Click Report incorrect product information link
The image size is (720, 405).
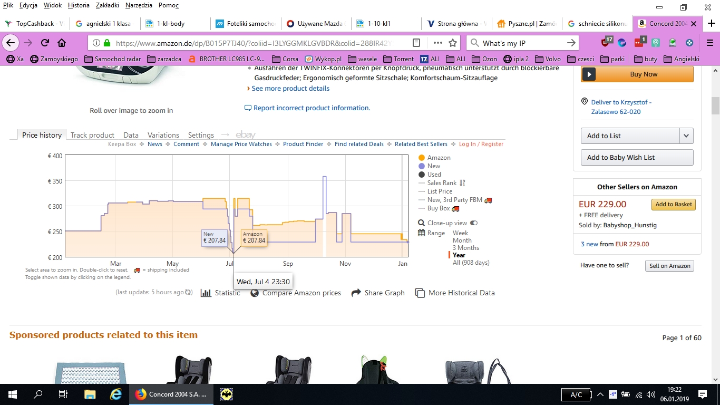point(312,108)
